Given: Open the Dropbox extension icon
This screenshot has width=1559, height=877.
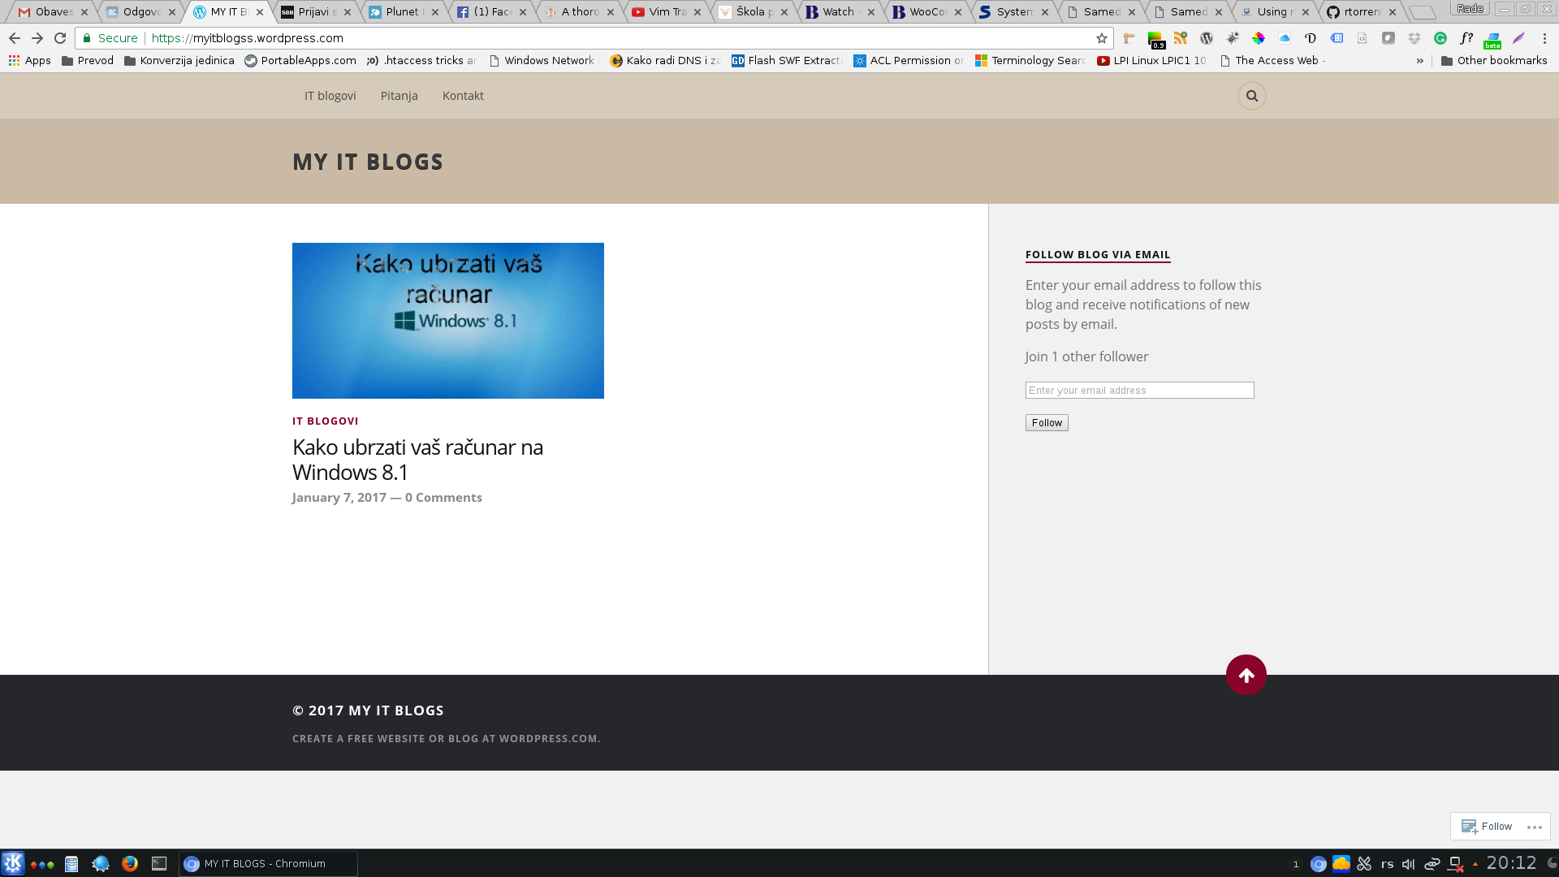Looking at the screenshot, I should click(x=1414, y=38).
